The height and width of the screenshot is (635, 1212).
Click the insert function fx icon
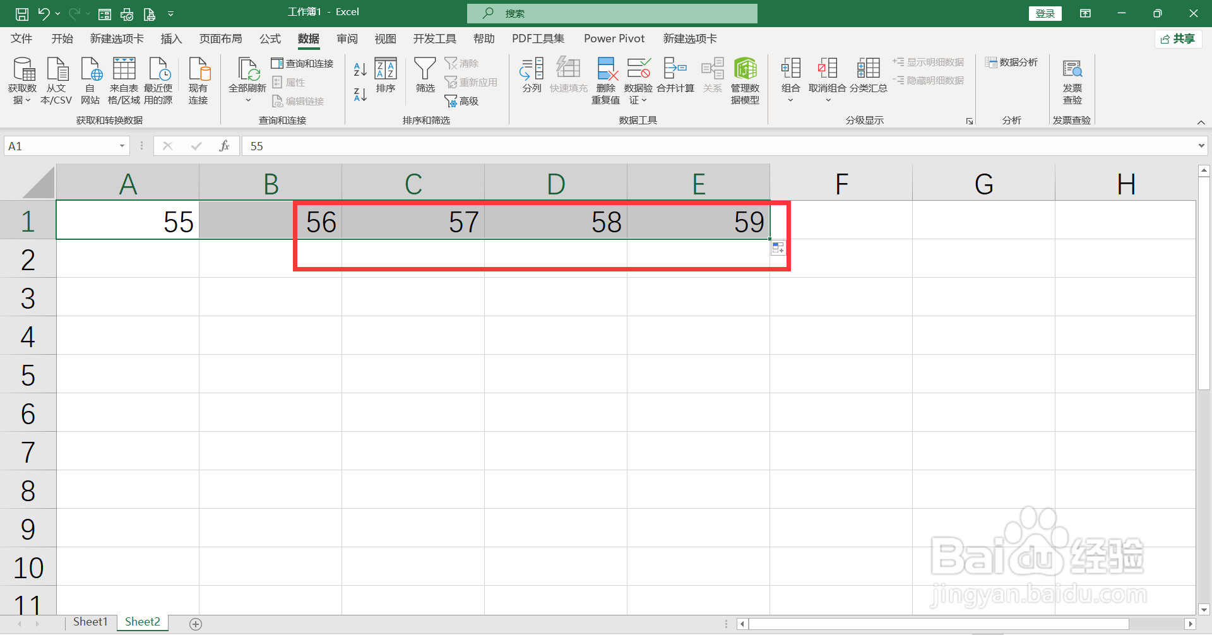[x=224, y=146]
